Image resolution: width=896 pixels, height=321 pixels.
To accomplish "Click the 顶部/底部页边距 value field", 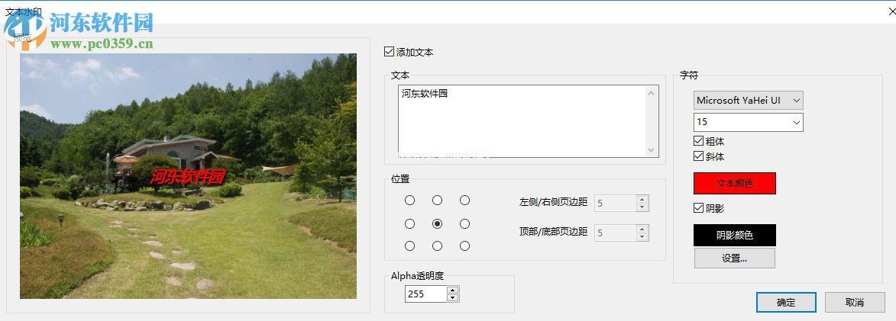I will (616, 233).
